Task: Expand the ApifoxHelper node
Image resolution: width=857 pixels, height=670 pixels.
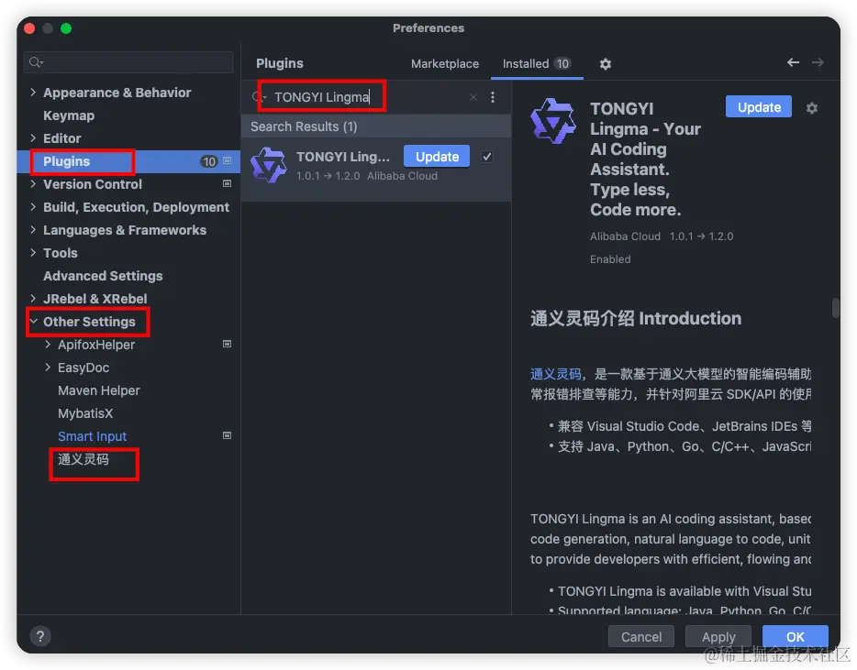Action: click(48, 345)
